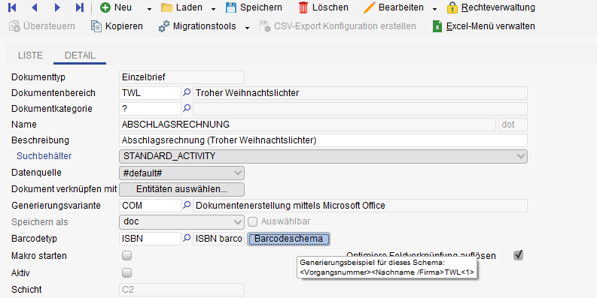Click the Entitäten auswählen button
This screenshot has width=597, height=298.
point(181,189)
